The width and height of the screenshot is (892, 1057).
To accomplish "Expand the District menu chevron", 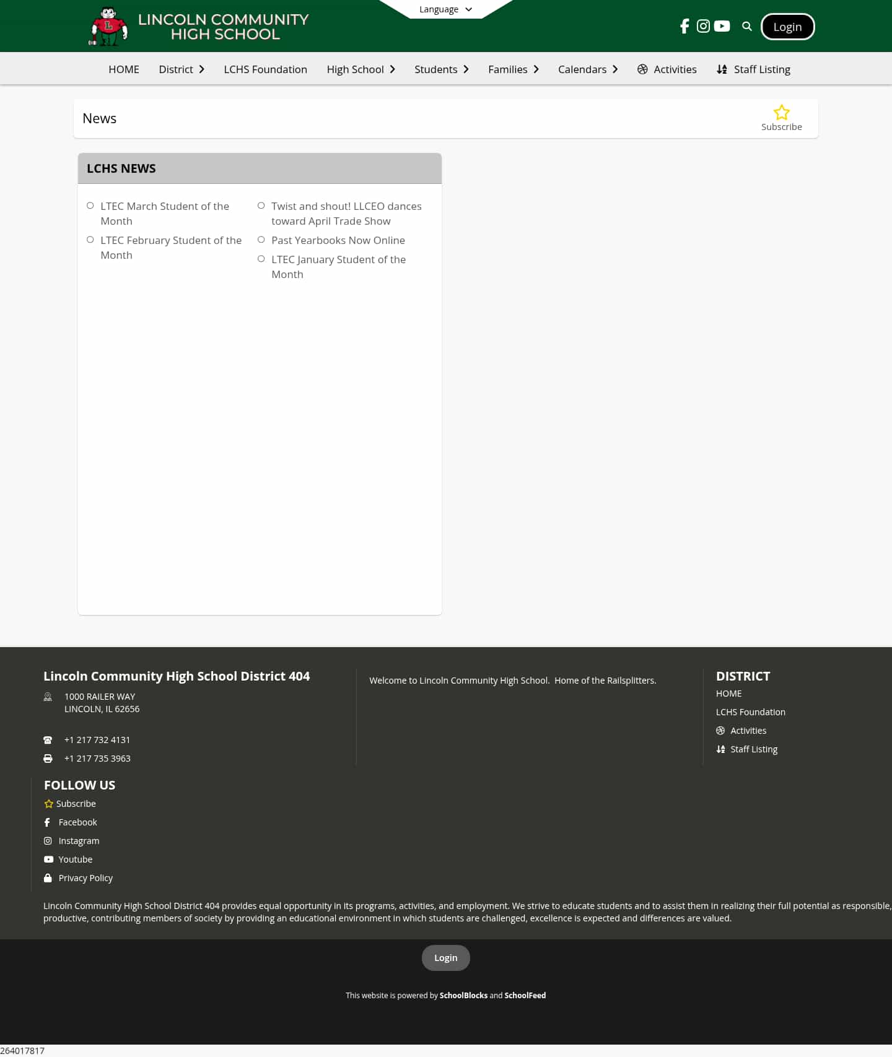I will point(201,69).
